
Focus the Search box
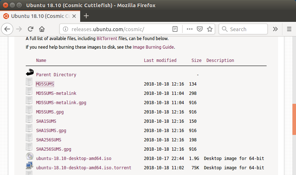pyautogui.click(x=243, y=29)
